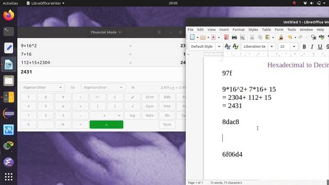Click the calculator Term button
Viewport: 329px width, 185px height.
[167, 124]
